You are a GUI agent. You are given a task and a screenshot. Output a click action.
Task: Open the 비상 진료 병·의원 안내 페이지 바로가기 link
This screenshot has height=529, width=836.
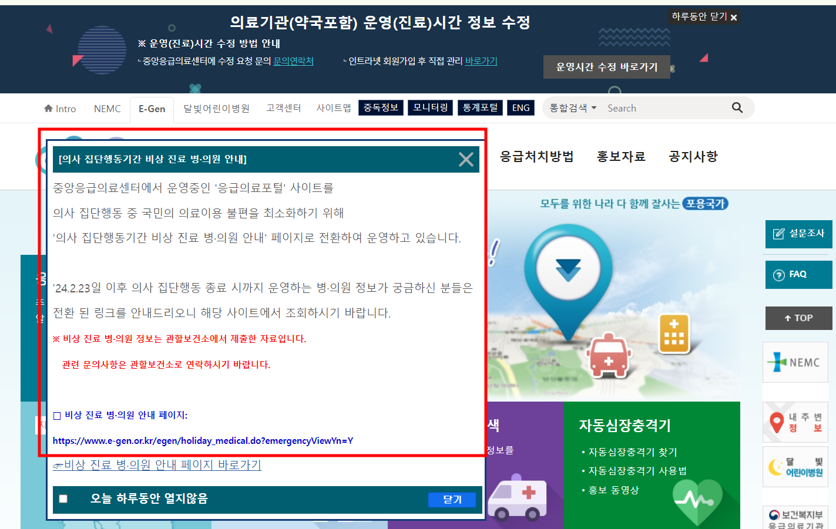157,465
